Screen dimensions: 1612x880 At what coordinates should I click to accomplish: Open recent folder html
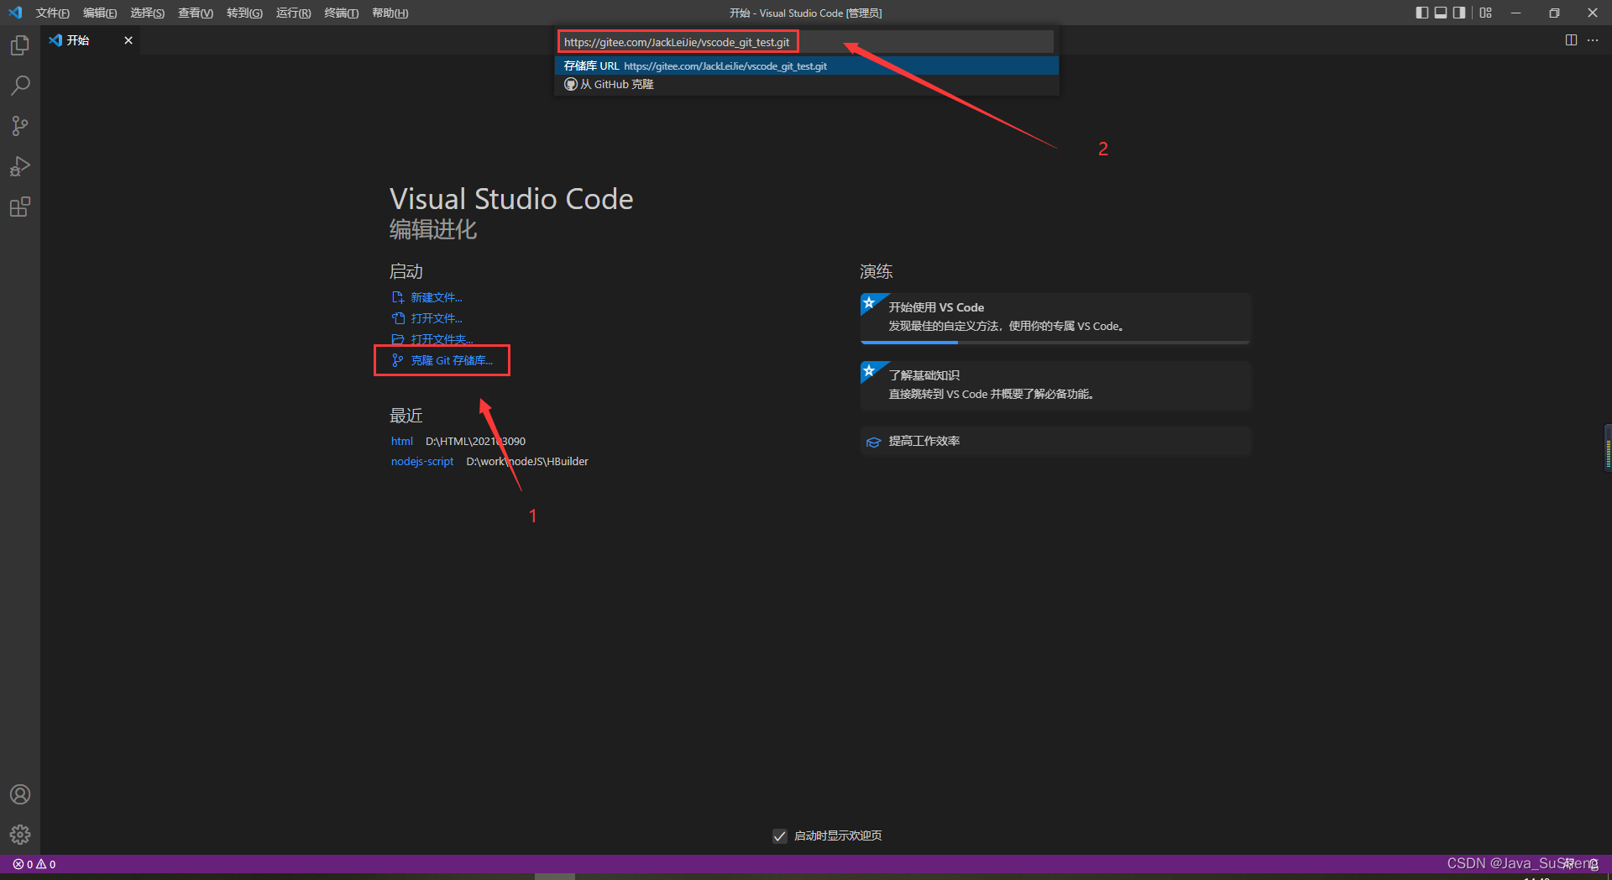(x=401, y=441)
